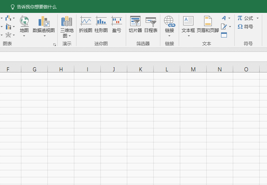Insert a 符号 symbol
Viewport: 267px width, 185px height.
pos(245,27)
